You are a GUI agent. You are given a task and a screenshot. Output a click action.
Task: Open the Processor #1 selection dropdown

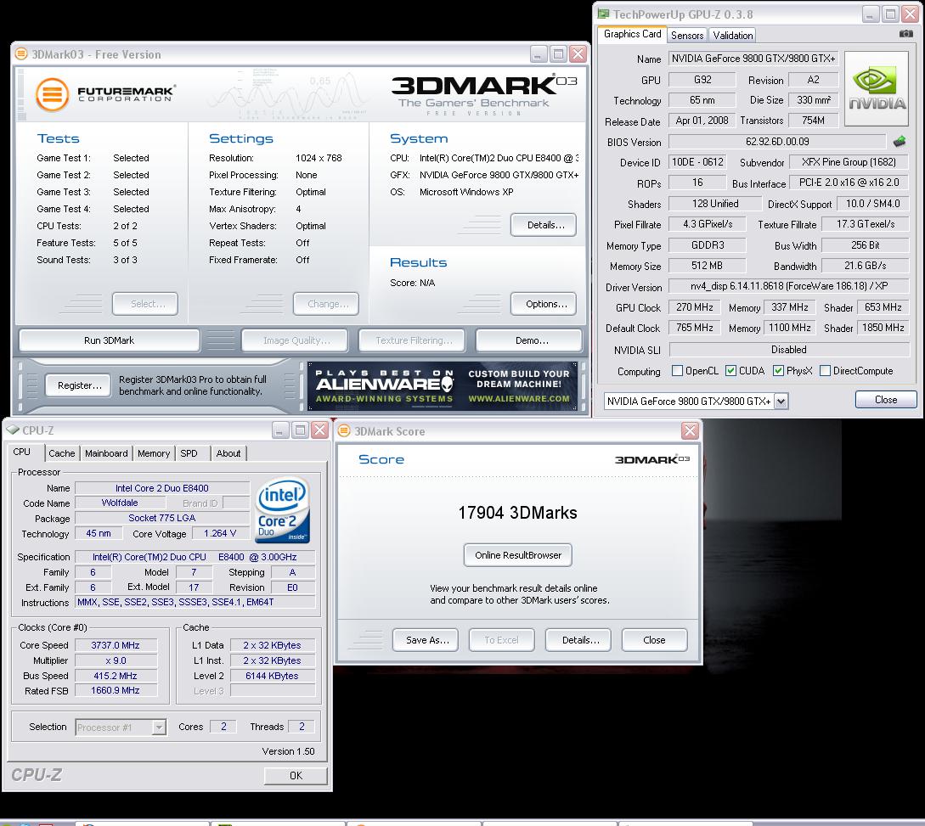click(159, 728)
